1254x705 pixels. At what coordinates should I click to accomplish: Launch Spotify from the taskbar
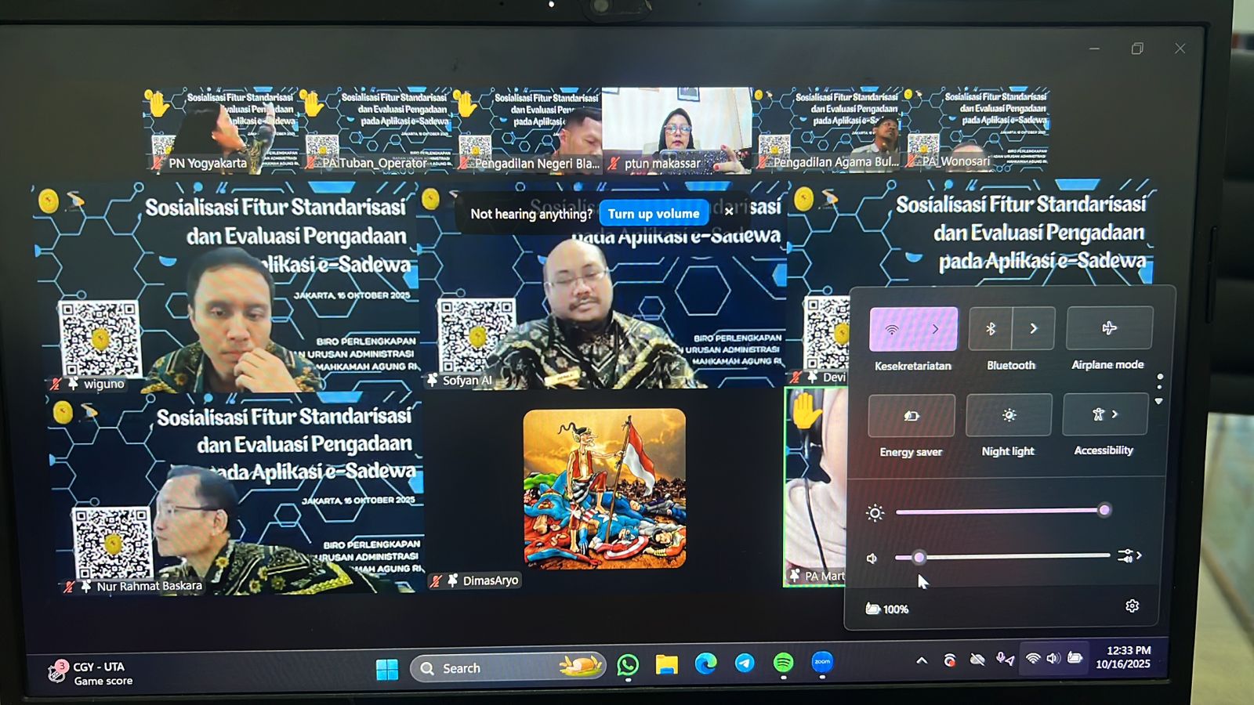click(783, 663)
